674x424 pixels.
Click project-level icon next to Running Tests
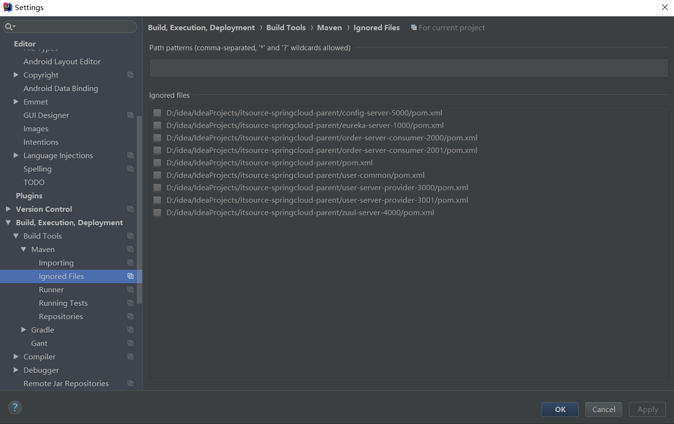click(x=130, y=303)
